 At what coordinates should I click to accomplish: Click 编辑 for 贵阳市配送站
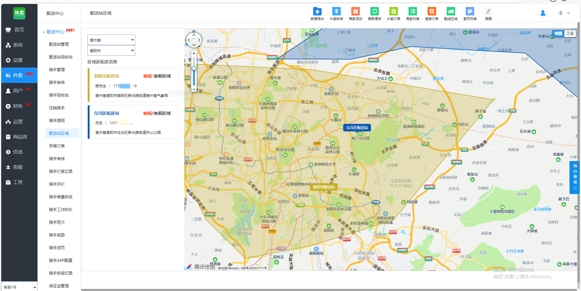tap(147, 76)
